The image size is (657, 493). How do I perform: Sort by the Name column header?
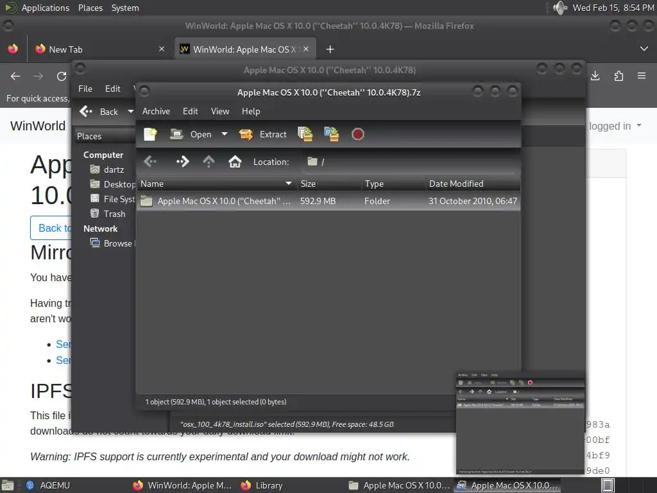[217, 184]
